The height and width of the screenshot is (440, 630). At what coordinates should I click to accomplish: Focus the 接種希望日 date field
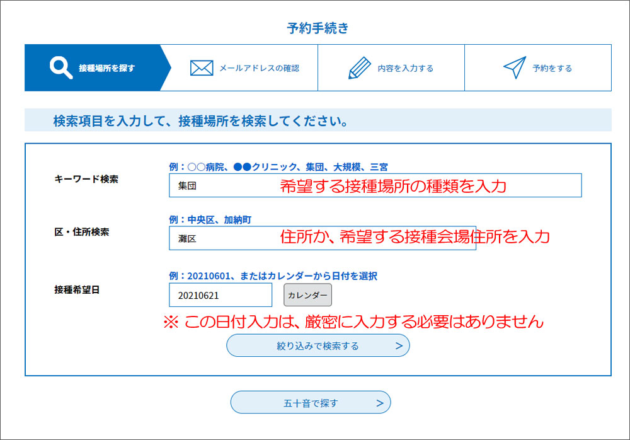pos(220,295)
